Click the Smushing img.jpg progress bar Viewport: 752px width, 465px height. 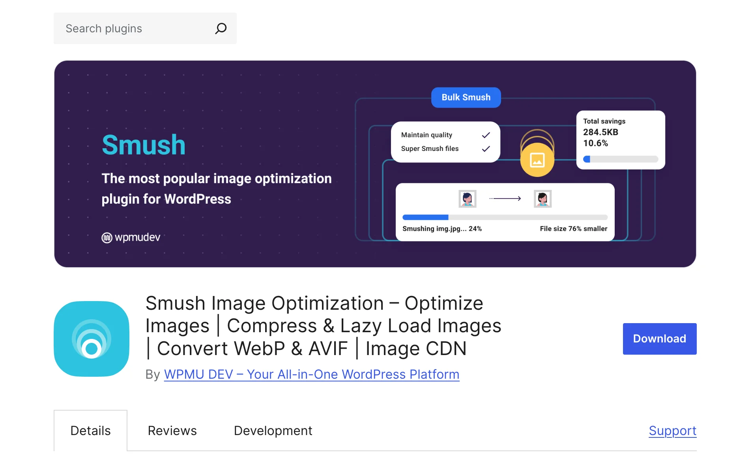[x=505, y=217]
